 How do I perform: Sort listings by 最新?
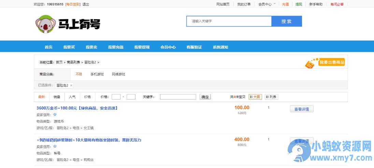click(x=42, y=97)
